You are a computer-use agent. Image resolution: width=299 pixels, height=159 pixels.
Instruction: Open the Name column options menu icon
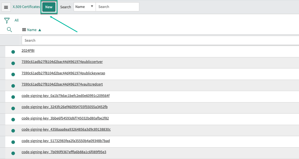click(24, 30)
